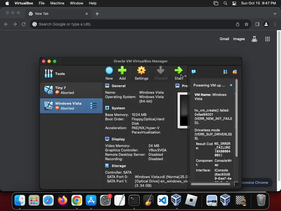
Task: Open the Help menu
Action: (93, 3)
